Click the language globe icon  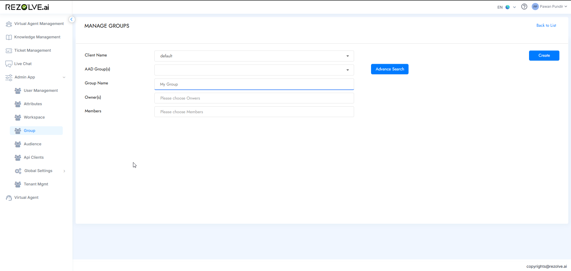click(x=508, y=7)
